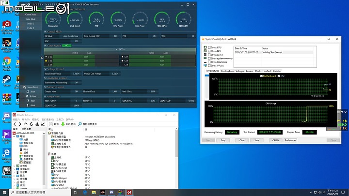Viewport: 349px width, 196px height.
Task: Enable Stress cache checkbox
Action: 209,55
